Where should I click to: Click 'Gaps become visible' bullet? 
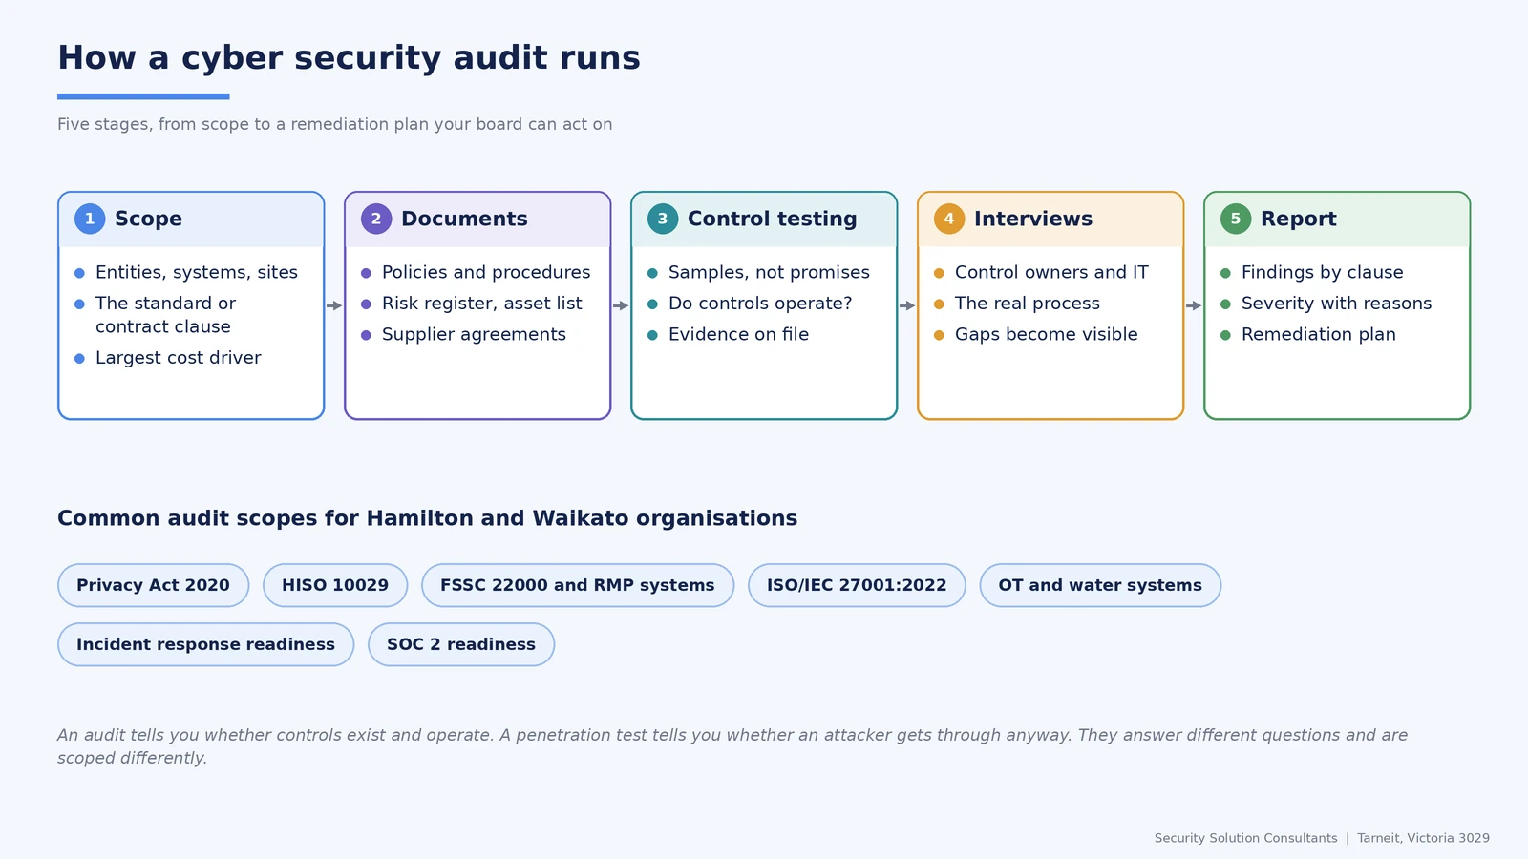[x=1047, y=335]
